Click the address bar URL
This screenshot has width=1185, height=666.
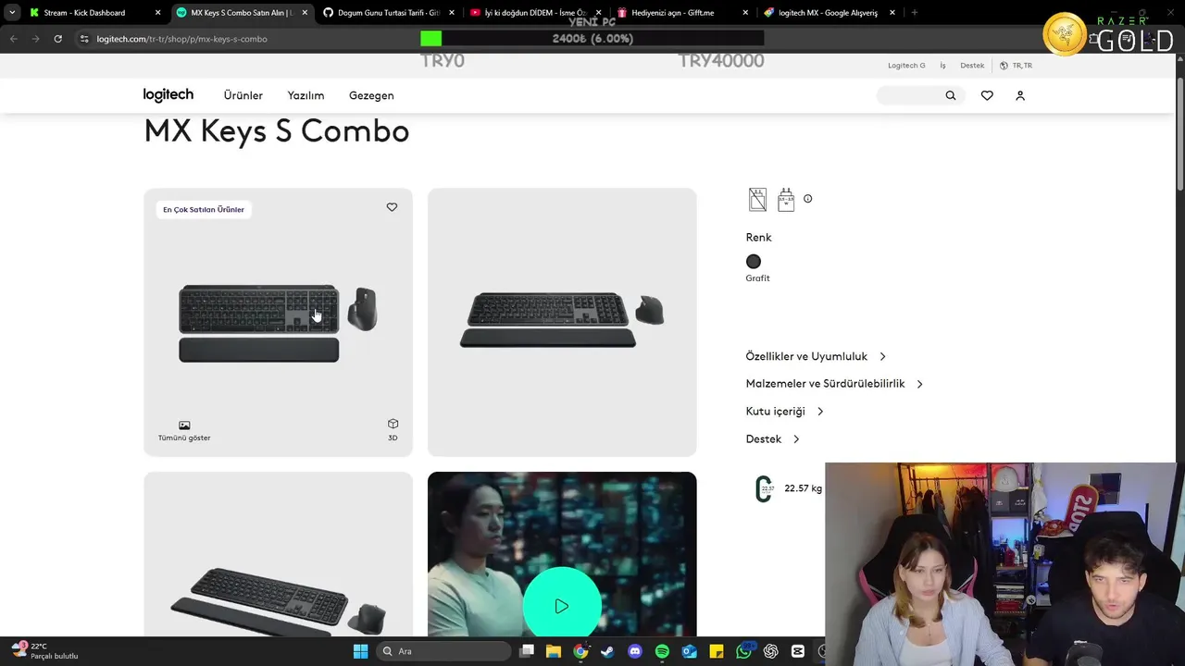point(181,39)
